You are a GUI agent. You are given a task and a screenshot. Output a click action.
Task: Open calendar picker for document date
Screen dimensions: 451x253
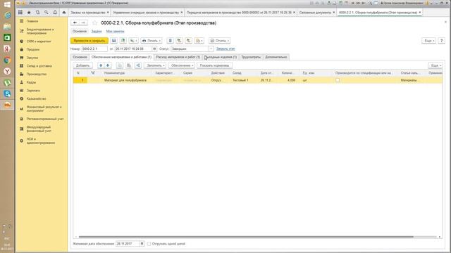pyautogui.click(x=154, y=48)
